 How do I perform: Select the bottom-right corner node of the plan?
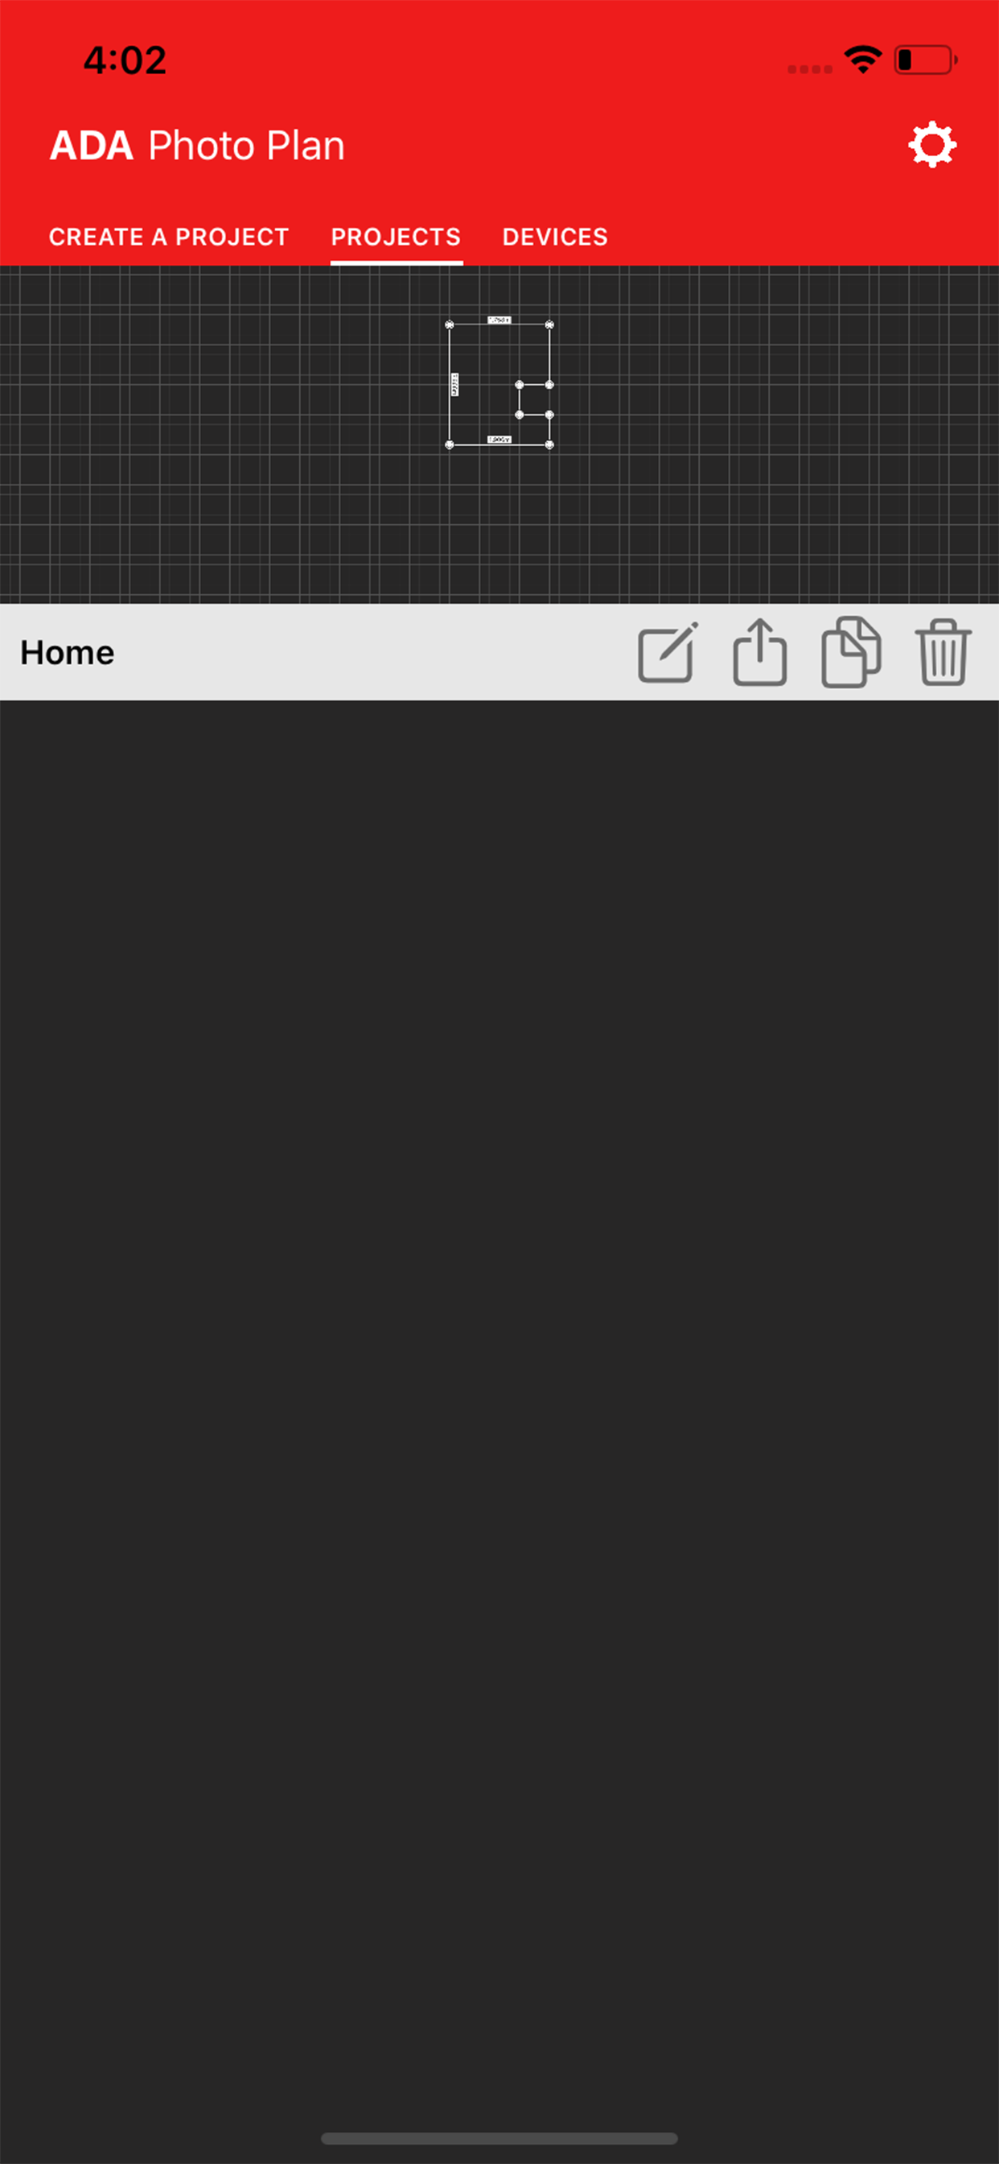click(550, 444)
